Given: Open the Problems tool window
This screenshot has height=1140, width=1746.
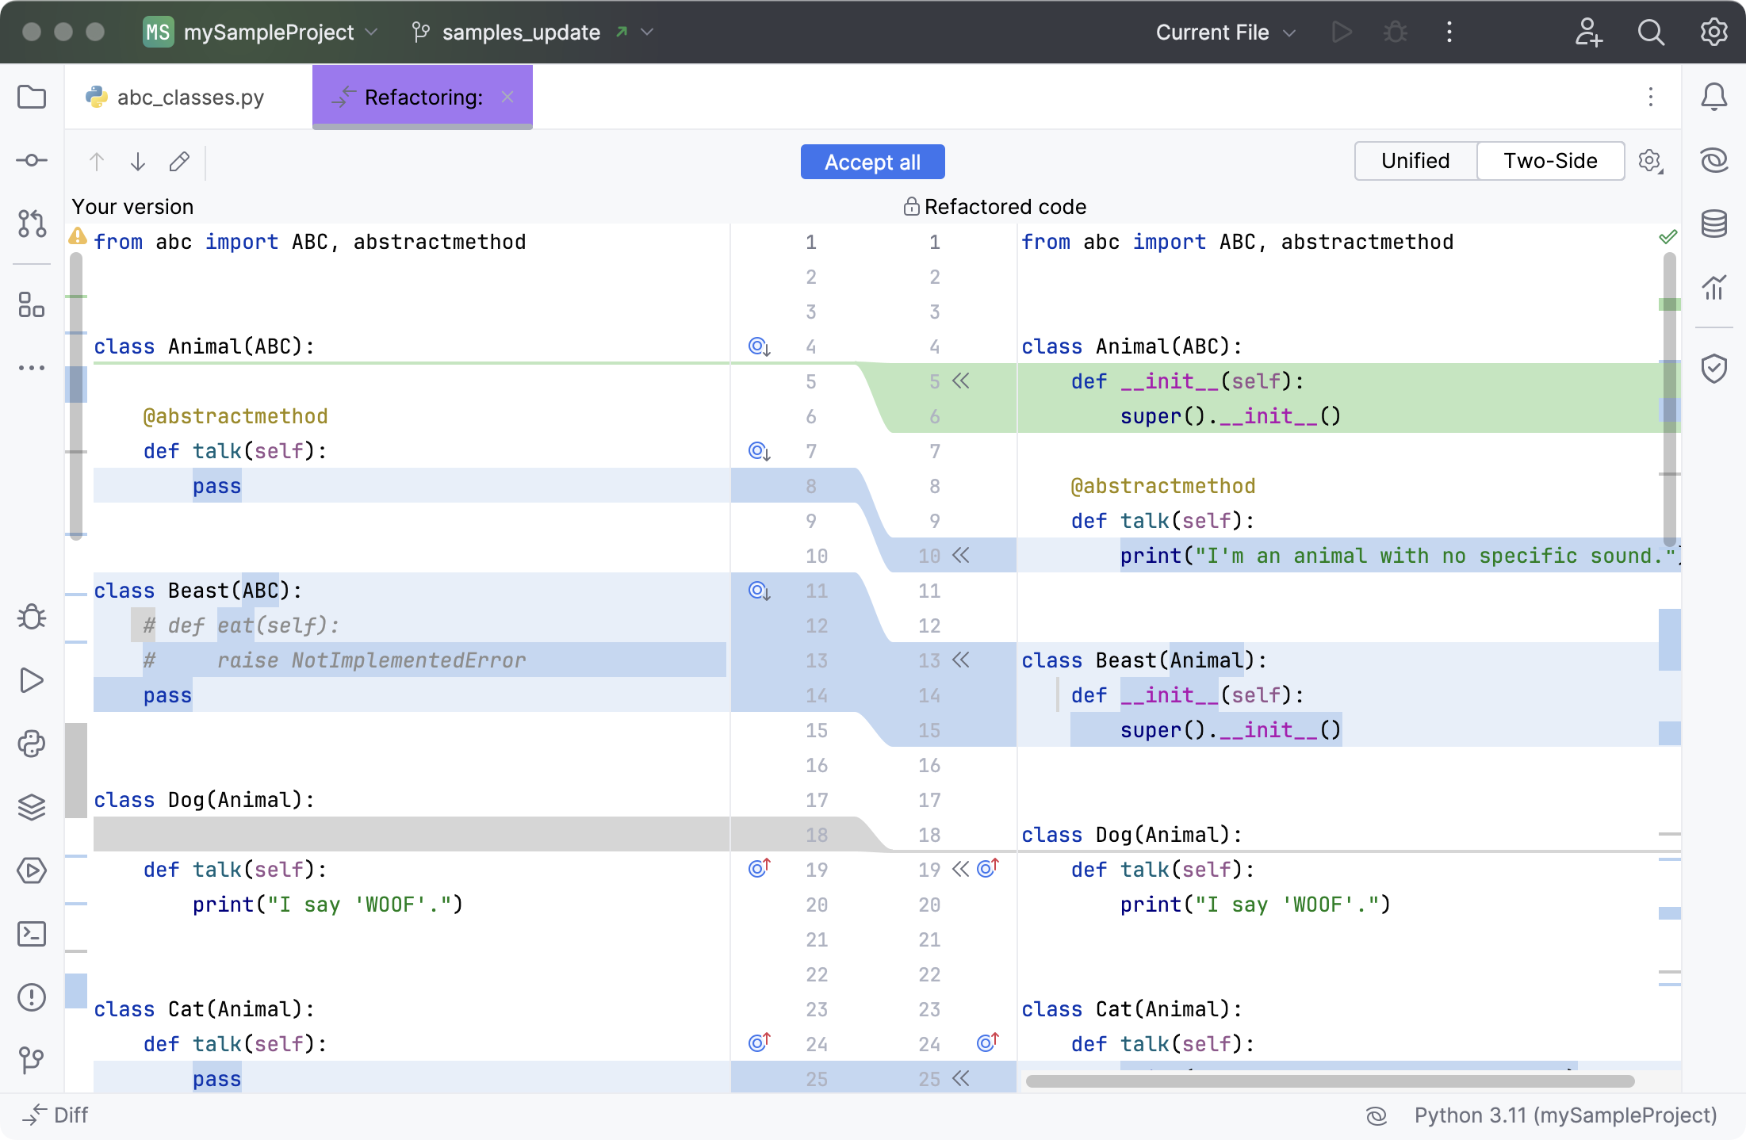Looking at the screenshot, I should tap(32, 997).
